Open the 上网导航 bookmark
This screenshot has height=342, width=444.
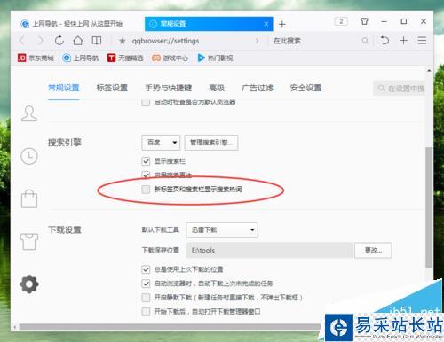[81, 58]
